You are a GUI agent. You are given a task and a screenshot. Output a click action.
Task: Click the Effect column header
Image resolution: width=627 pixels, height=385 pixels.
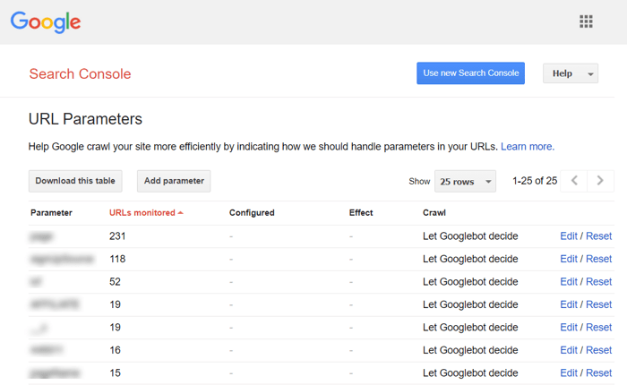(361, 213)
